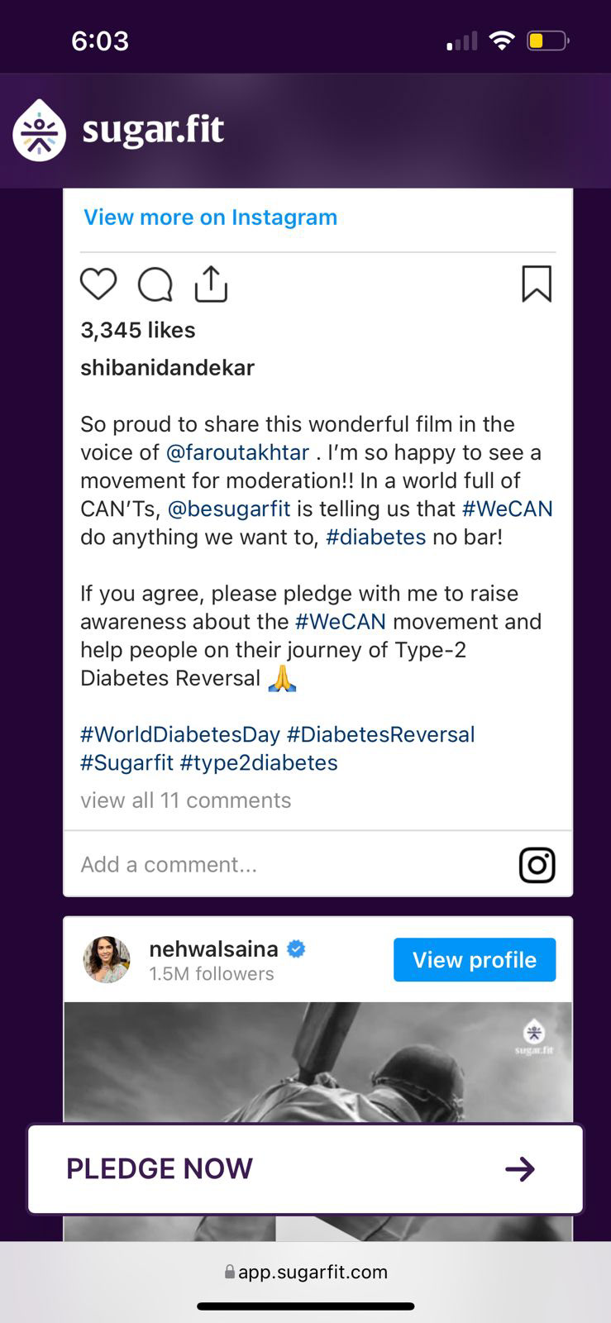Expand view all 11 comments
Image resolution: width=611 pixels, height=1323 pixels.
tap(186, 800)
